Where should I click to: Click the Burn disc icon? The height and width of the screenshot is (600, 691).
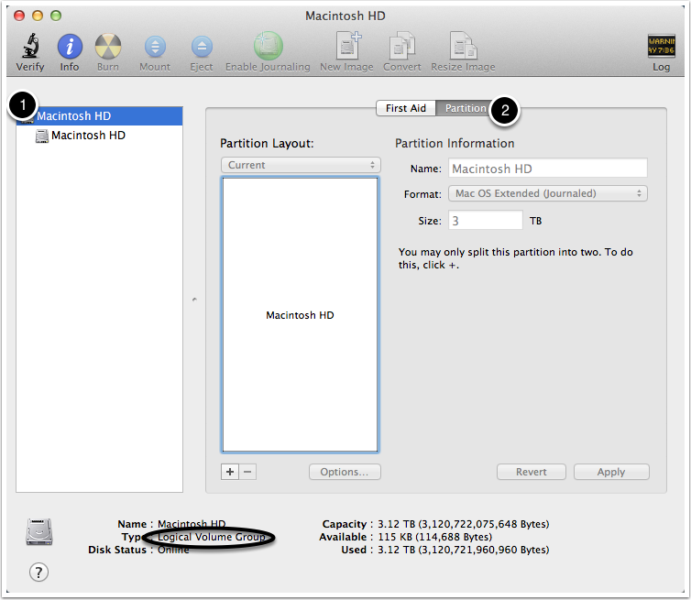[108, 46]
